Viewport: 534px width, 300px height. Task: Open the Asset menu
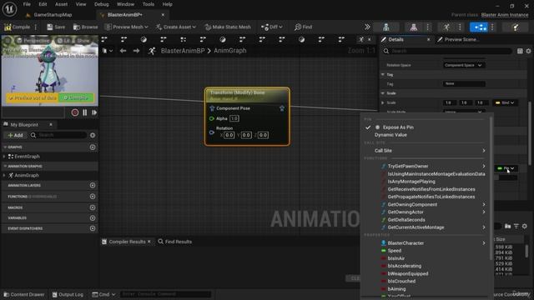(x=61, y=4)
